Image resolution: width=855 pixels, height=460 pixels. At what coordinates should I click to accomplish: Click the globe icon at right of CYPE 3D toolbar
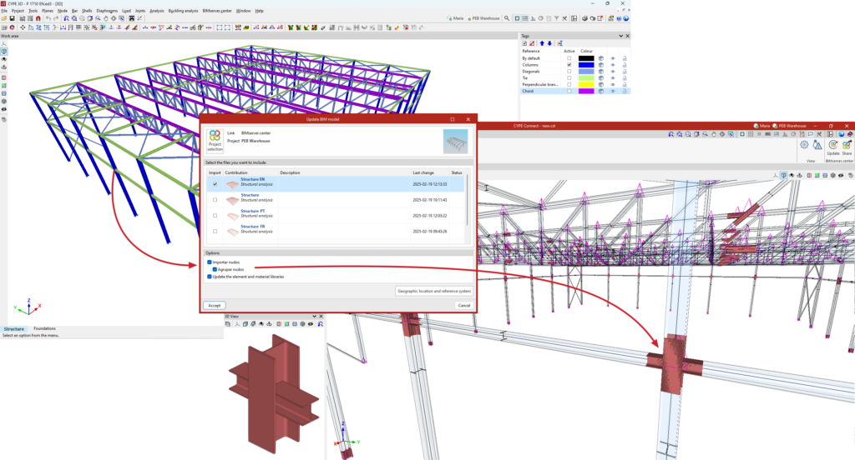coord(626,18)
